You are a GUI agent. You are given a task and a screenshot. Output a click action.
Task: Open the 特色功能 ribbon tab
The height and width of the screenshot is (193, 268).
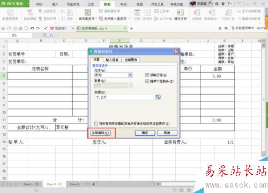pyautogui.click(x=177, y=4)
